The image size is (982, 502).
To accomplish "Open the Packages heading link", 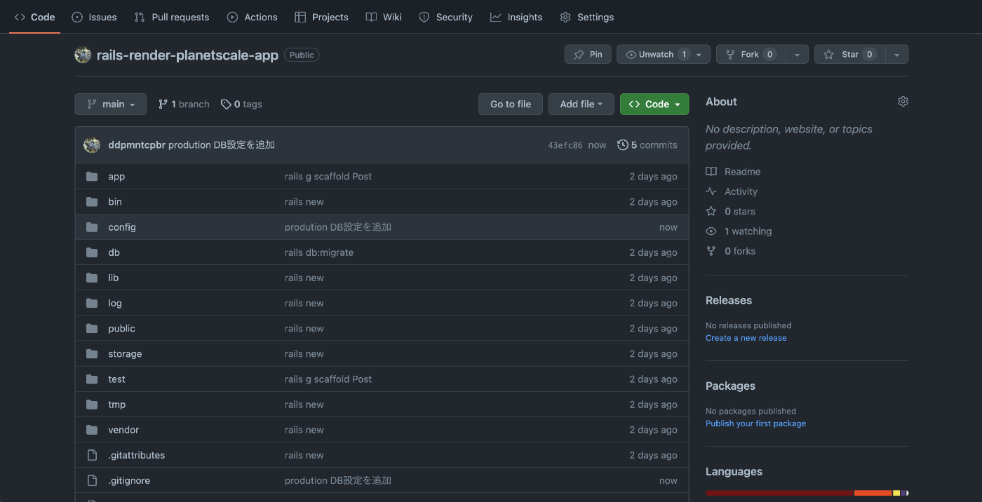I will (x=730, y=386).
